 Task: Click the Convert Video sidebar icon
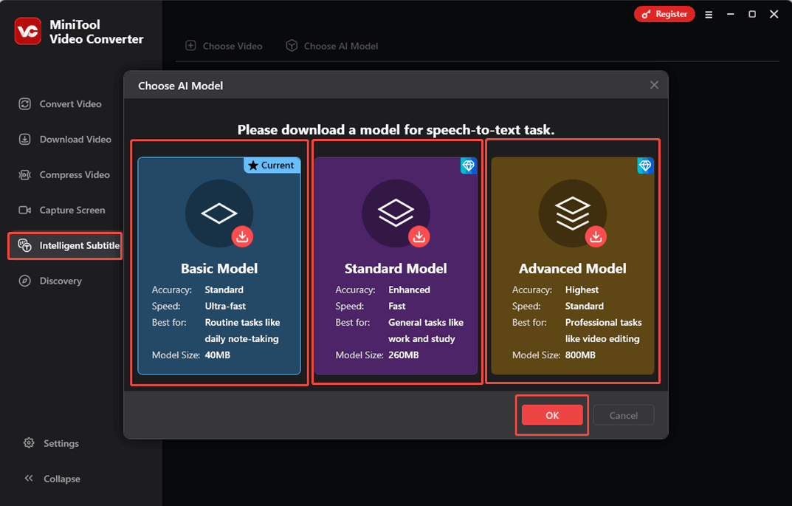pyautogui.click(x=25, y=104)
